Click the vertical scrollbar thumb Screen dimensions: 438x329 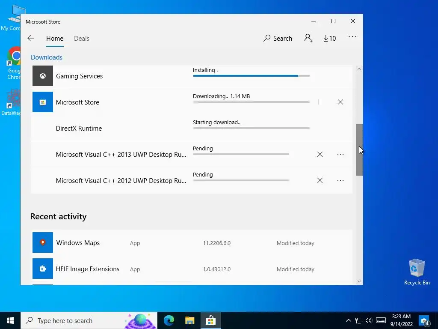(x=359, y=150)
